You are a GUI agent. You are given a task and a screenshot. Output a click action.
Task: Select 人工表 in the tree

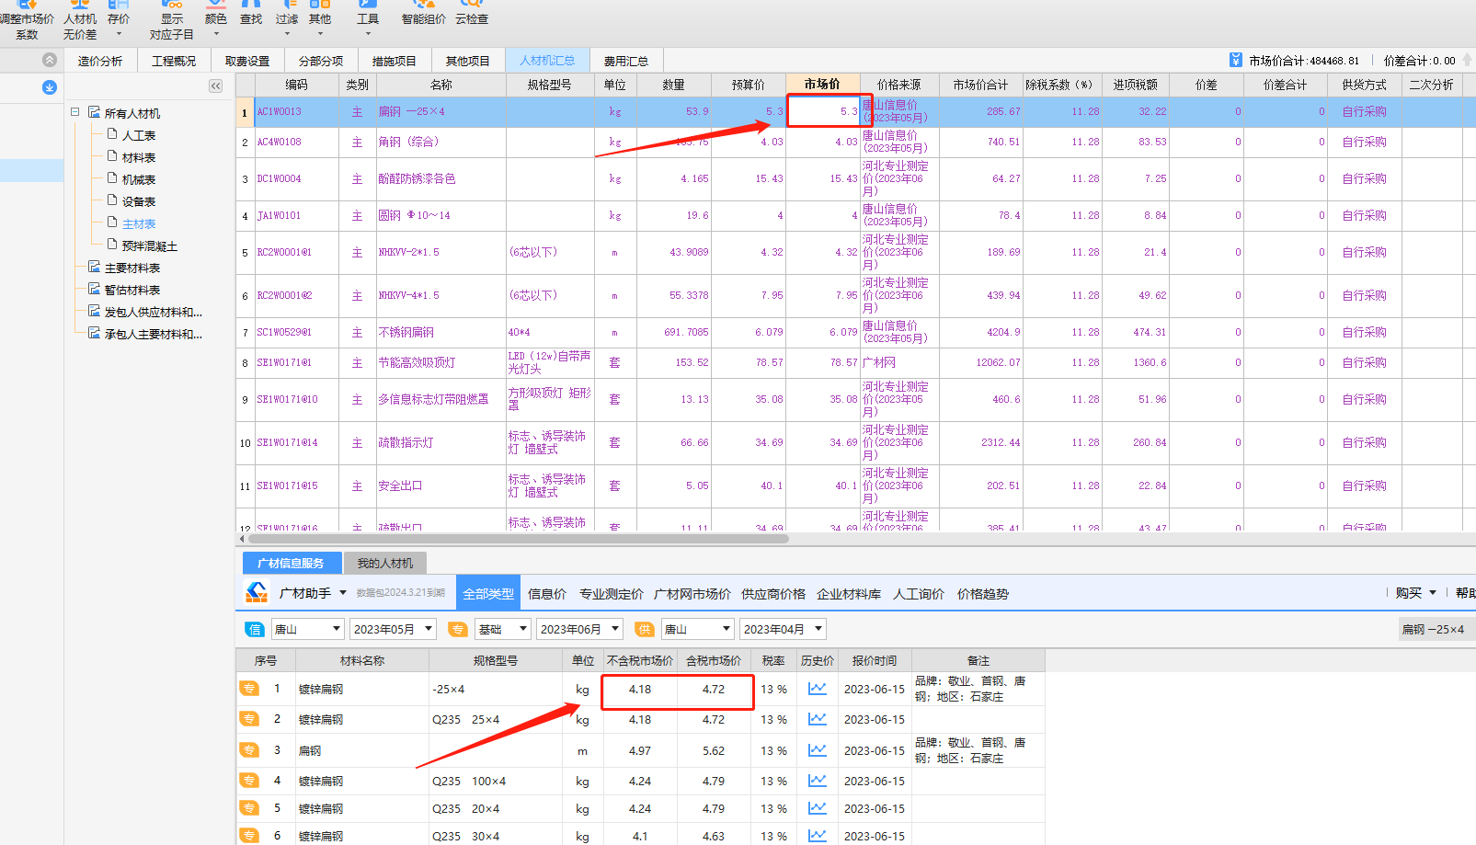[x=139, y=135]
